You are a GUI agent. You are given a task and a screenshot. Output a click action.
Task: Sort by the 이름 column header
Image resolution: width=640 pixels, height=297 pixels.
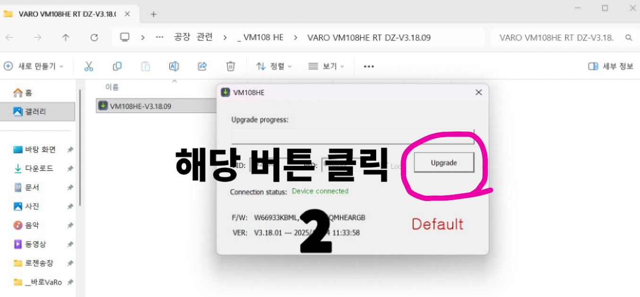(112, 87)
